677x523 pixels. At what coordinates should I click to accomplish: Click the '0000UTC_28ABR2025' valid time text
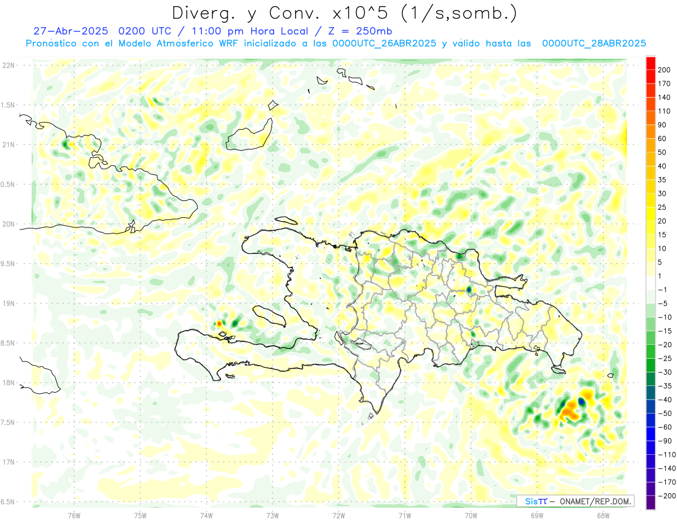point(594,43)
